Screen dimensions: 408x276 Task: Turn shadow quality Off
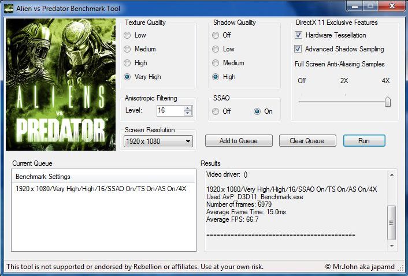coord(216,35)
